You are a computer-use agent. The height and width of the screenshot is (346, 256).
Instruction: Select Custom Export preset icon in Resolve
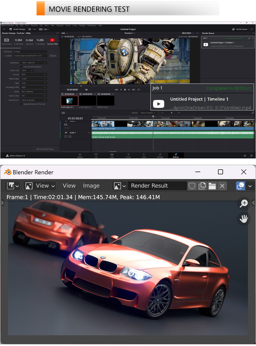[x=7, y=40]
